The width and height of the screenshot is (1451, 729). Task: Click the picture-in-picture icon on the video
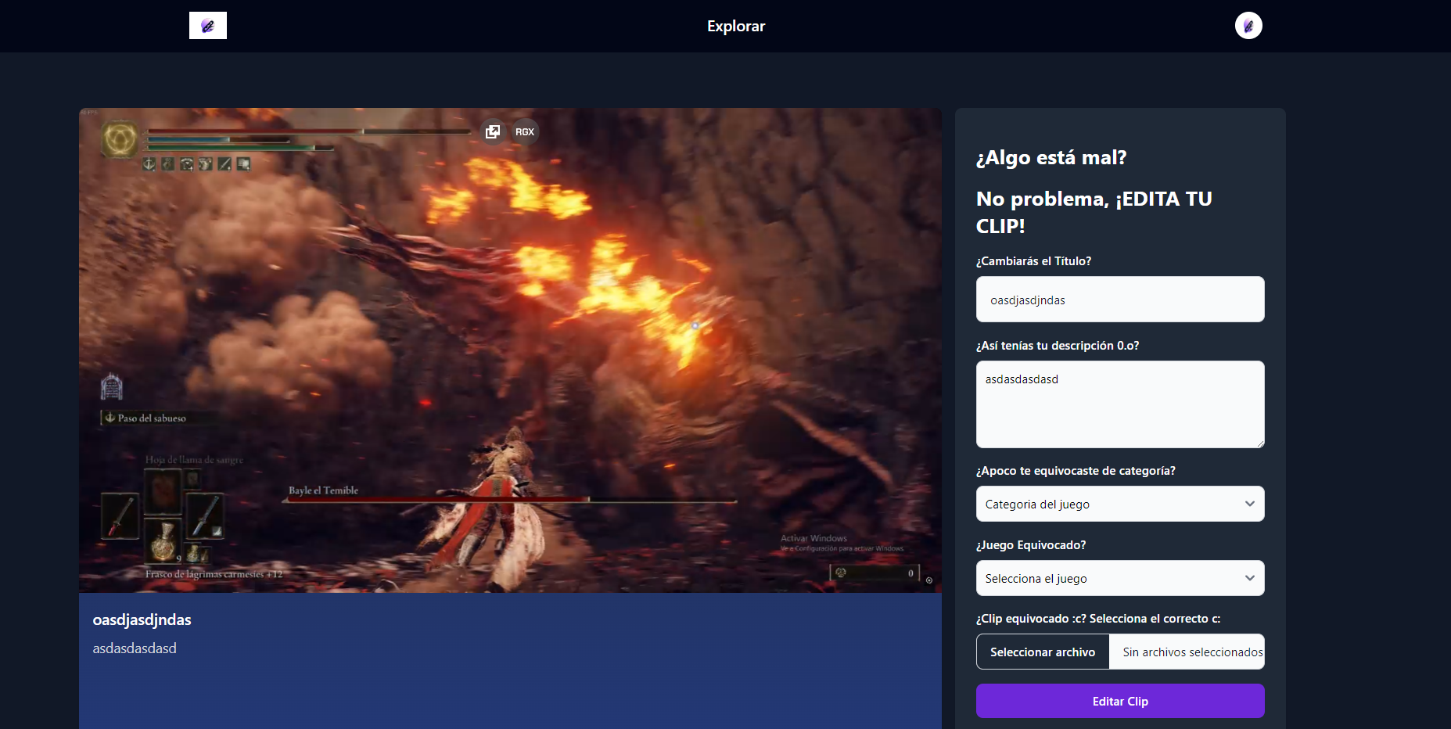493,131
